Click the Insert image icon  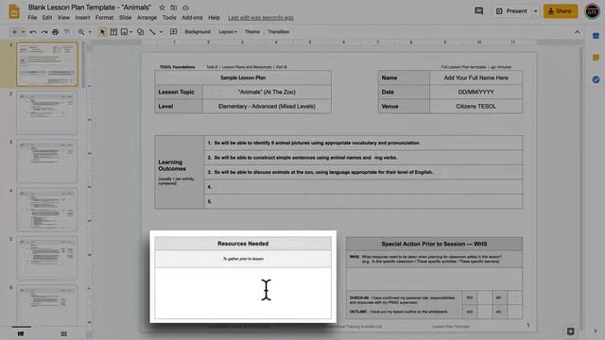[124, 32]
